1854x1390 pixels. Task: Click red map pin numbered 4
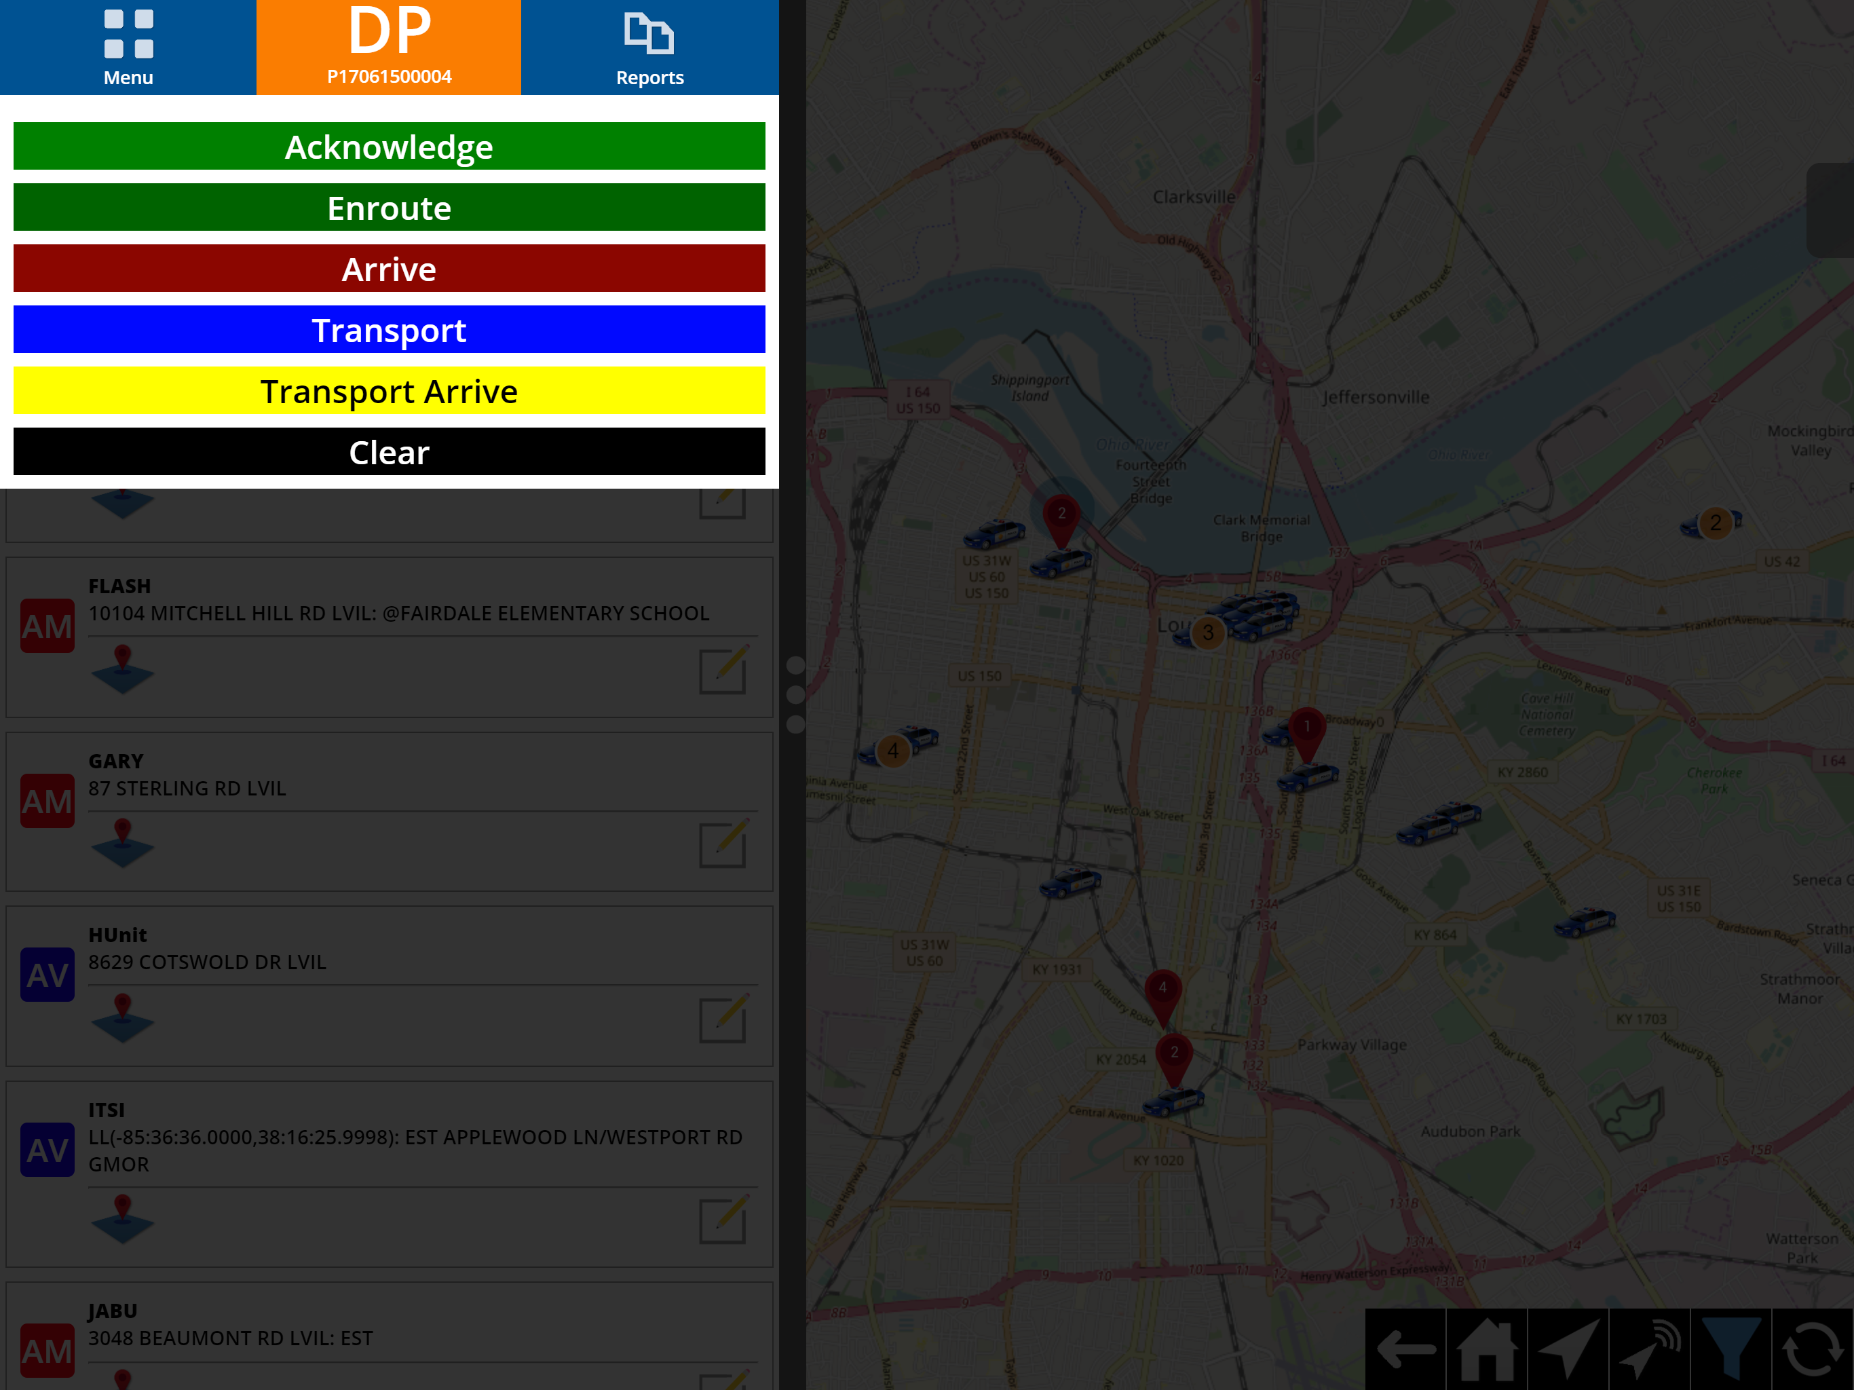(x=1162, y=998)
